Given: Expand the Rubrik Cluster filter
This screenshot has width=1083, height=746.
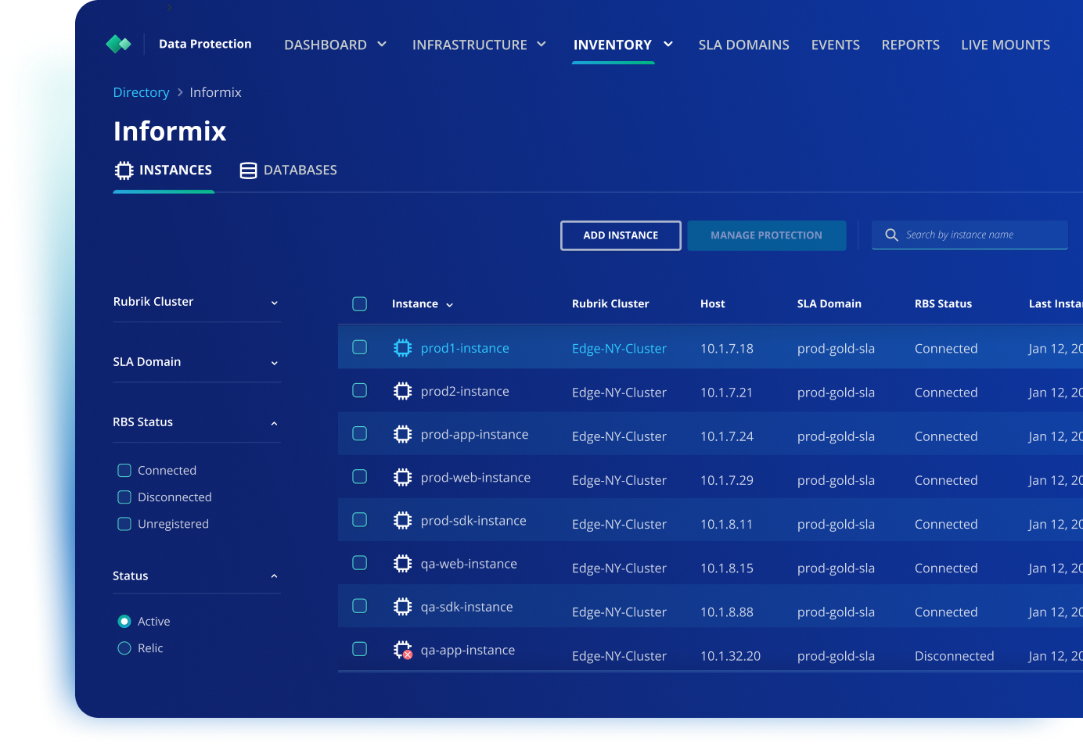Looking at the screenshot, I should pyautogui.click(x=274, y=303).
